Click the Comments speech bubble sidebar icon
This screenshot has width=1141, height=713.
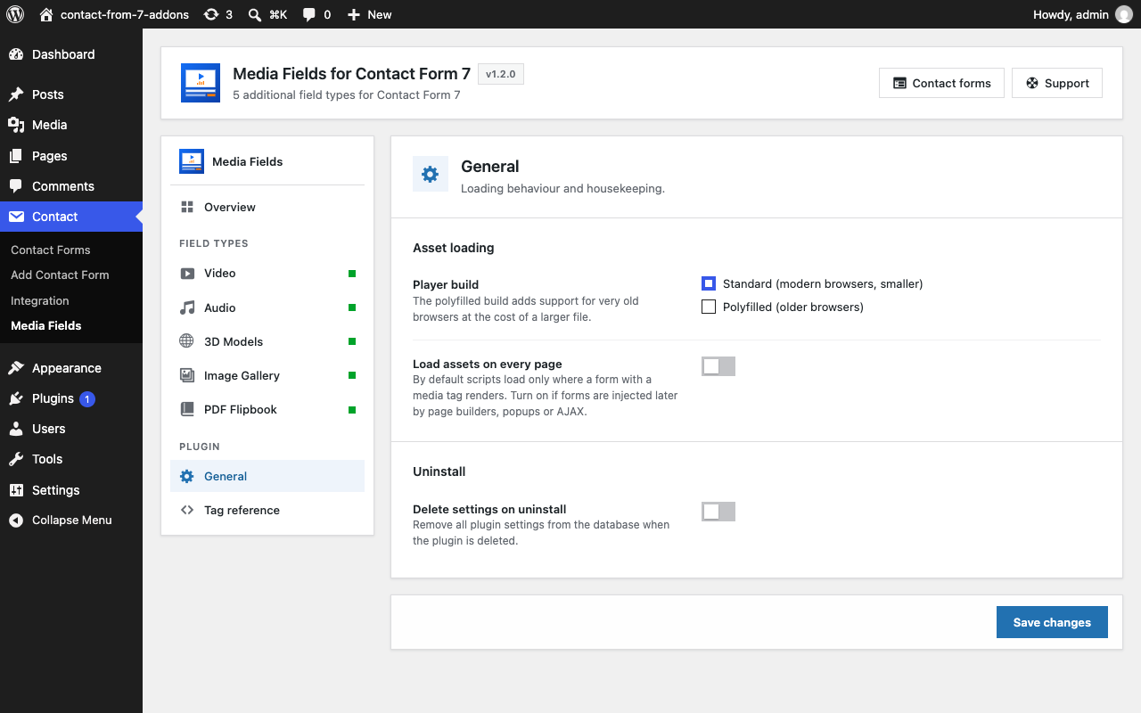16,186
